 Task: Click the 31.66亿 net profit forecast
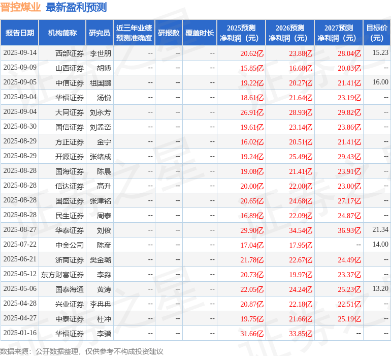(252, 334)
